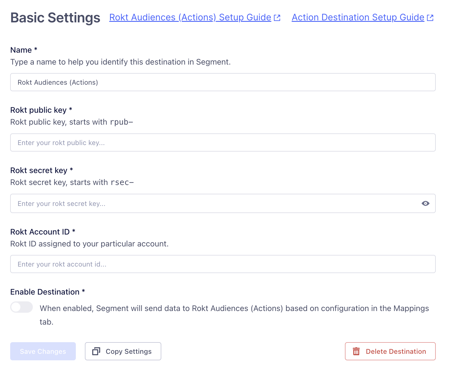The image size is (455, 379).
Task: Toggle the Enable Destination switch
Action: (22, 307)
